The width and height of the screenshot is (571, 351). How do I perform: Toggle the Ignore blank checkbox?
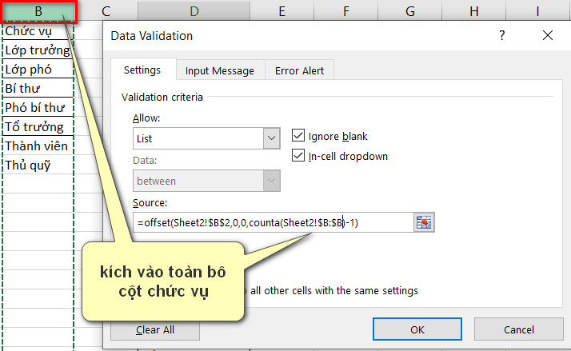[298, 135]
